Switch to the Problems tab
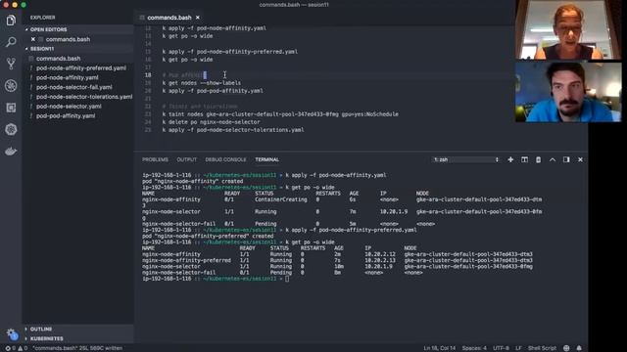This screenshot has height=352, width=627. [155, 159]
